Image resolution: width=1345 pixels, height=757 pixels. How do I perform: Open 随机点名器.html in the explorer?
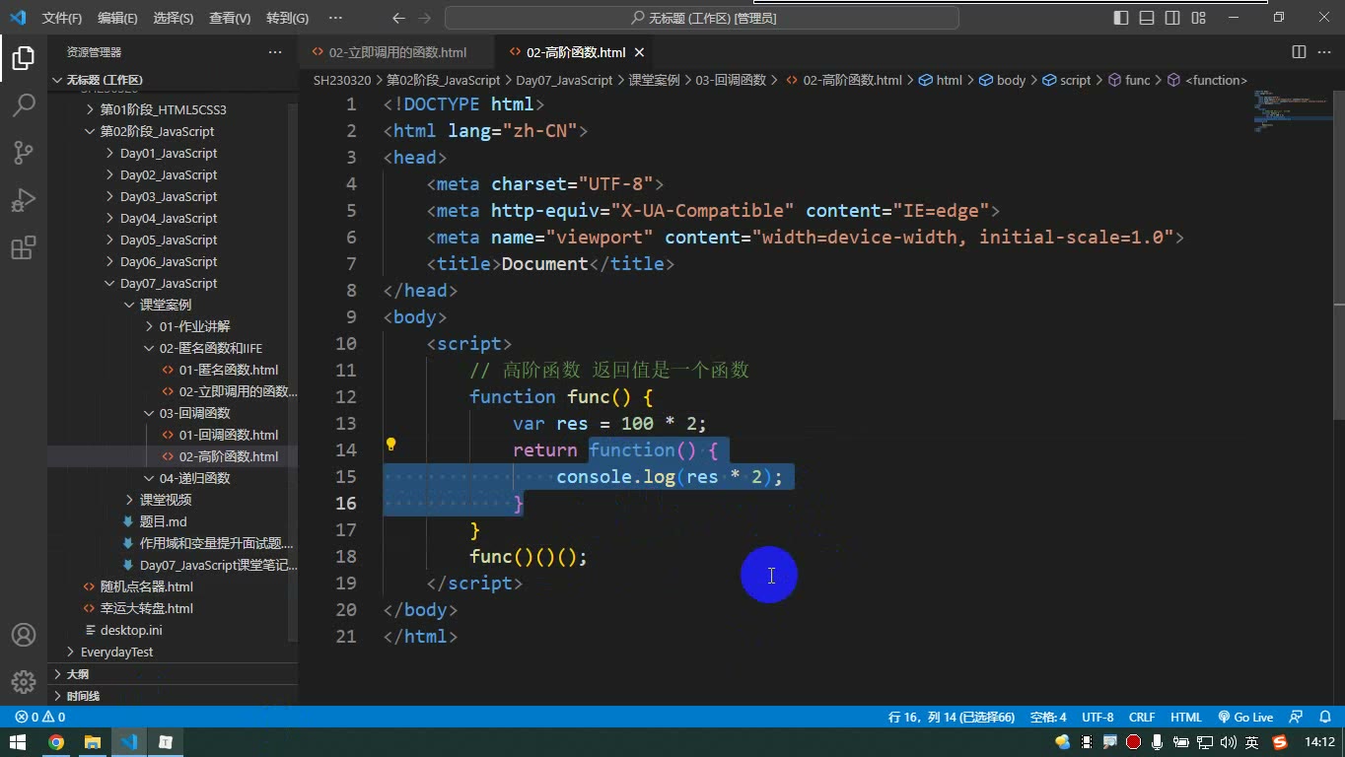pos(146,586)
